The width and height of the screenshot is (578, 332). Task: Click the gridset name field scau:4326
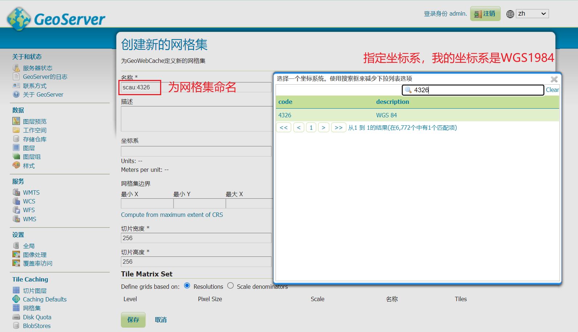196,87
